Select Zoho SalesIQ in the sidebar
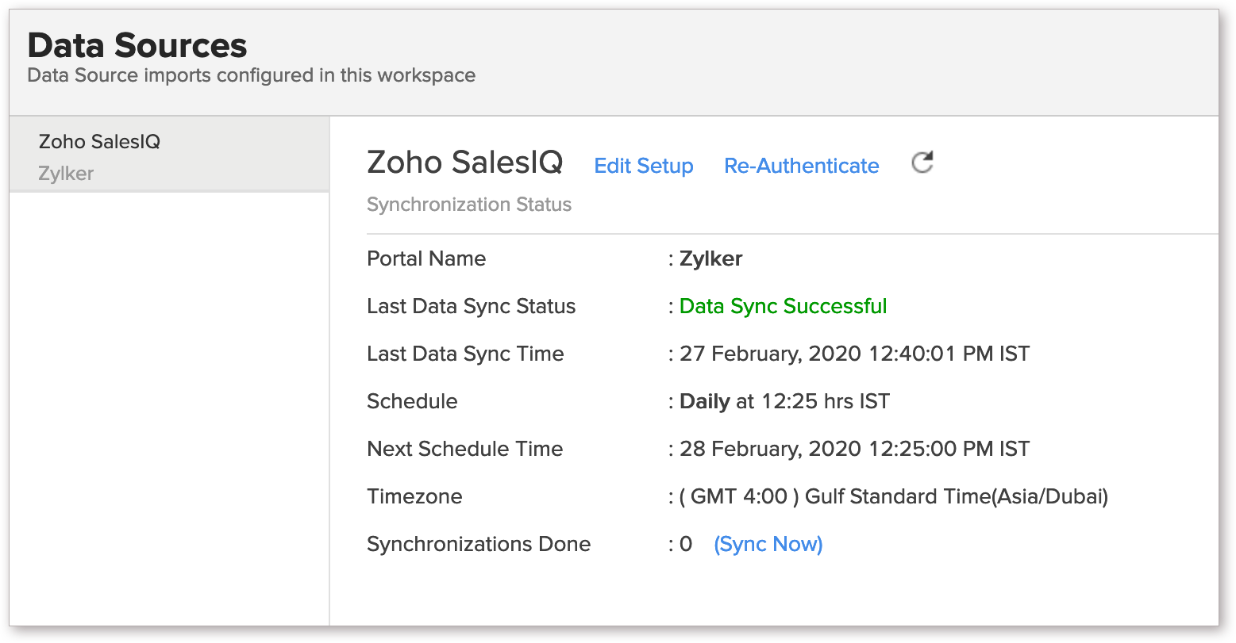 point(99,142)
